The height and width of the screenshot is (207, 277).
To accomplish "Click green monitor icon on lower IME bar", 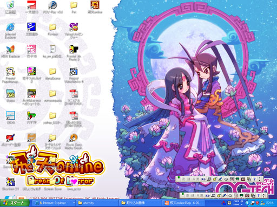I will (x=241, y=195).
